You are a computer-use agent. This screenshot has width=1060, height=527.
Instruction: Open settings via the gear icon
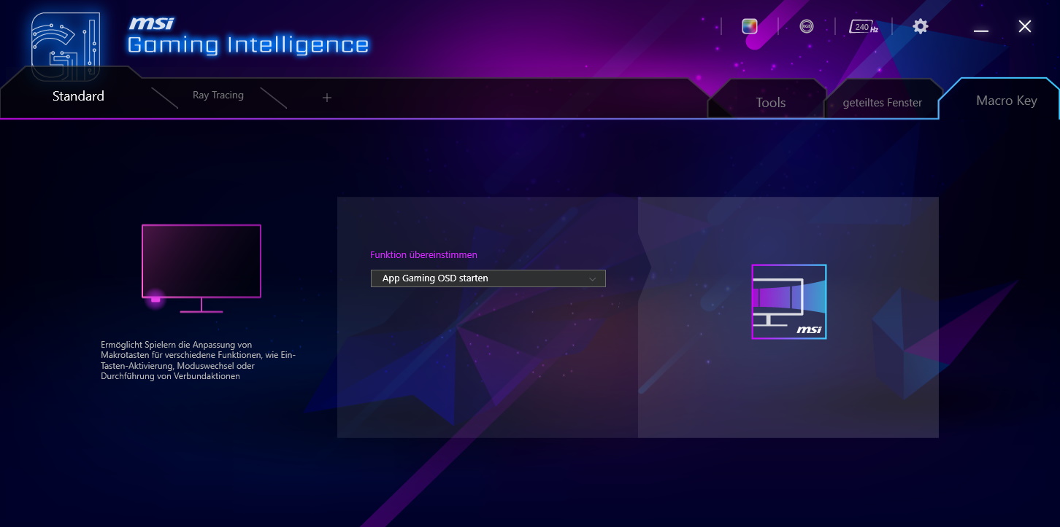pos(921,26)
